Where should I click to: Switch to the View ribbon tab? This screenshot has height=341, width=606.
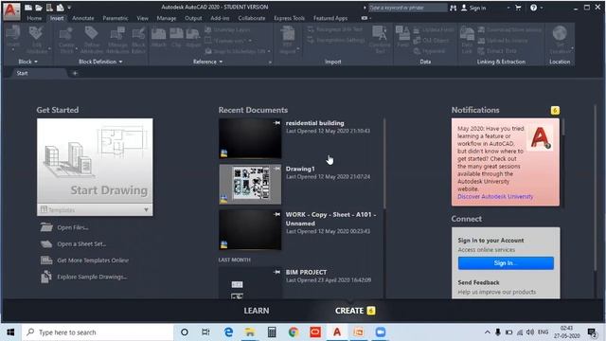tap(142, 18)
